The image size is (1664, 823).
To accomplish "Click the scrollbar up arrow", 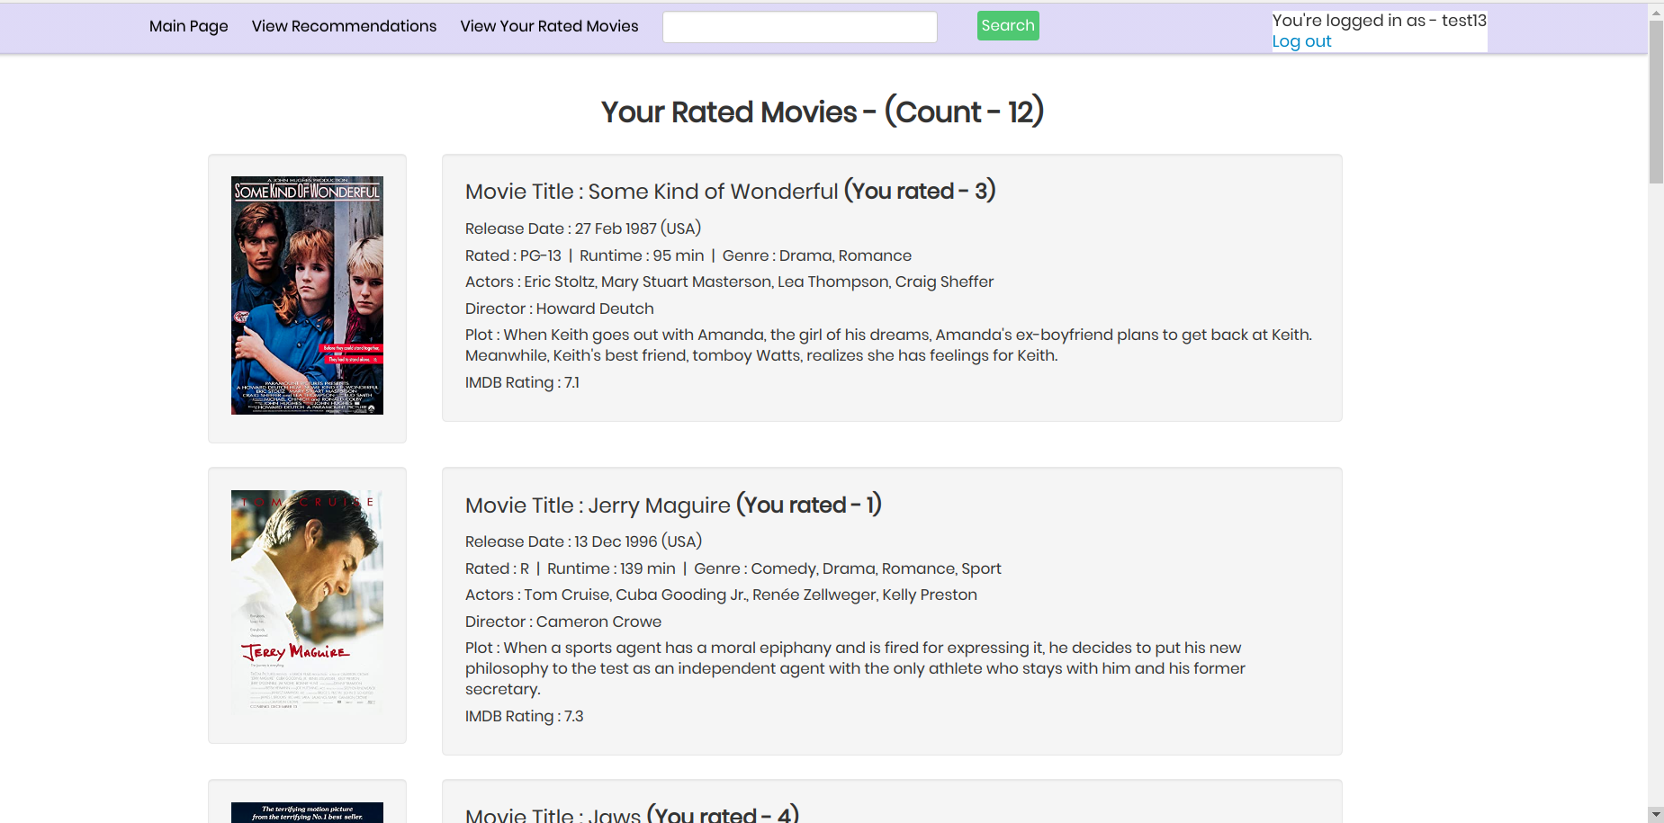I will click(x=1655, y=12).
